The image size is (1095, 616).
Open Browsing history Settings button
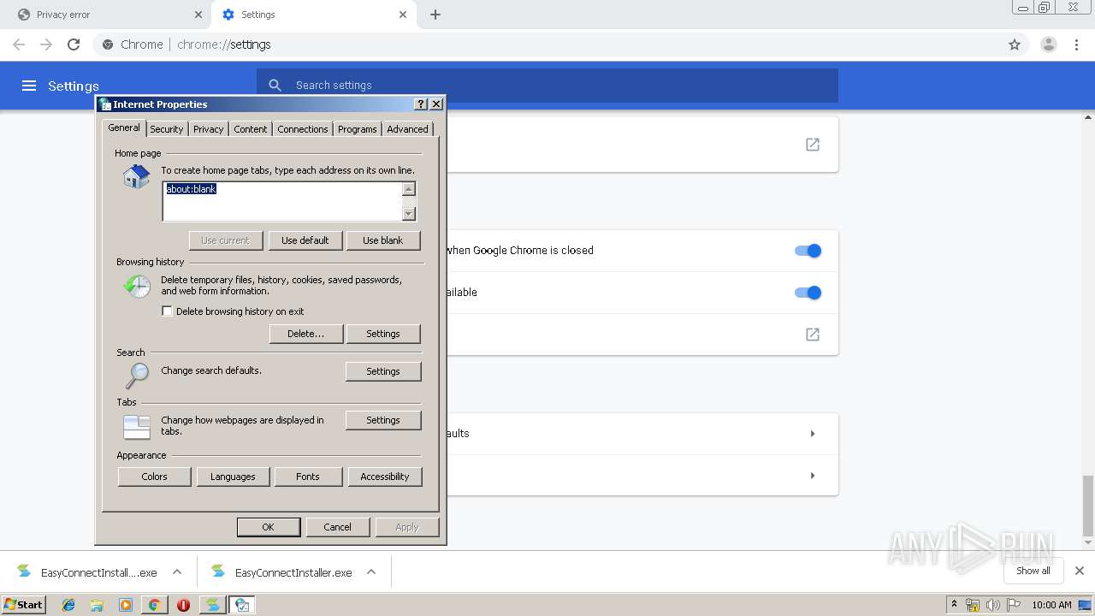click(x=383, y=334)
